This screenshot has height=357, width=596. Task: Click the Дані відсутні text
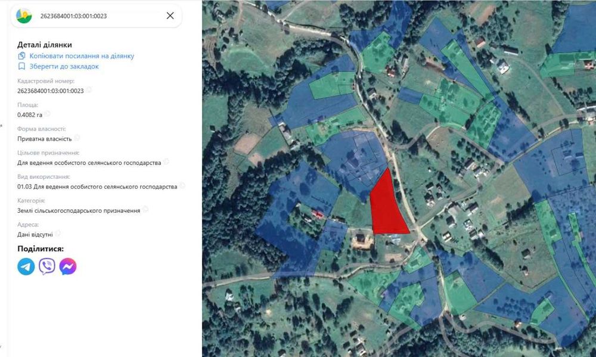tap(35, 235)
